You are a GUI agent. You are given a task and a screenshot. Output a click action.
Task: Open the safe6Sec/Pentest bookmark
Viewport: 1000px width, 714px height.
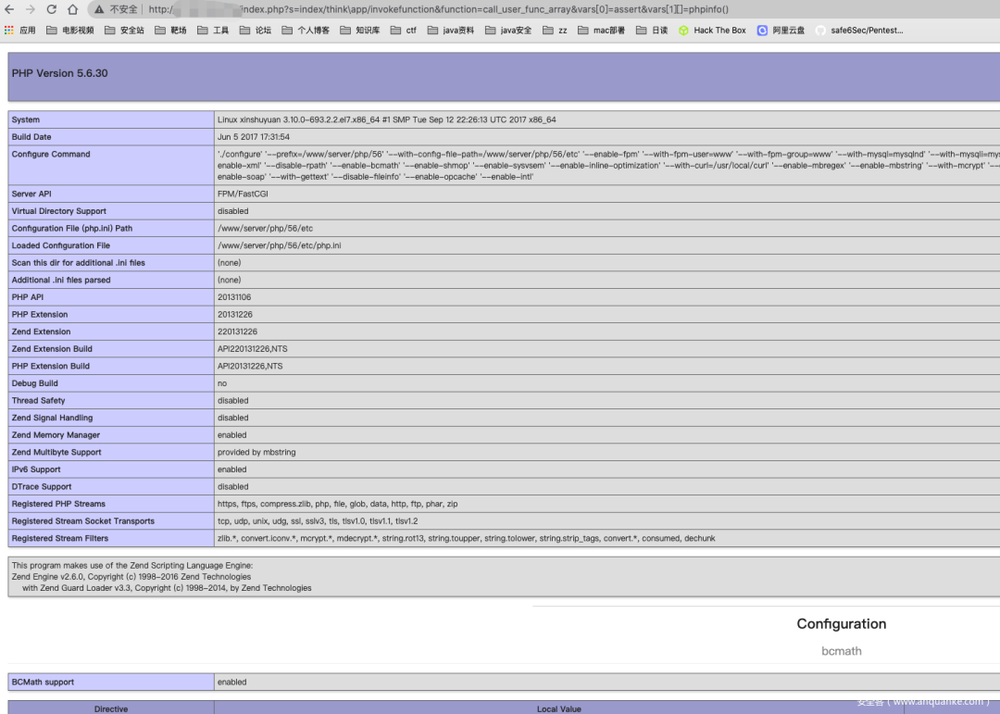coord(859,30)
